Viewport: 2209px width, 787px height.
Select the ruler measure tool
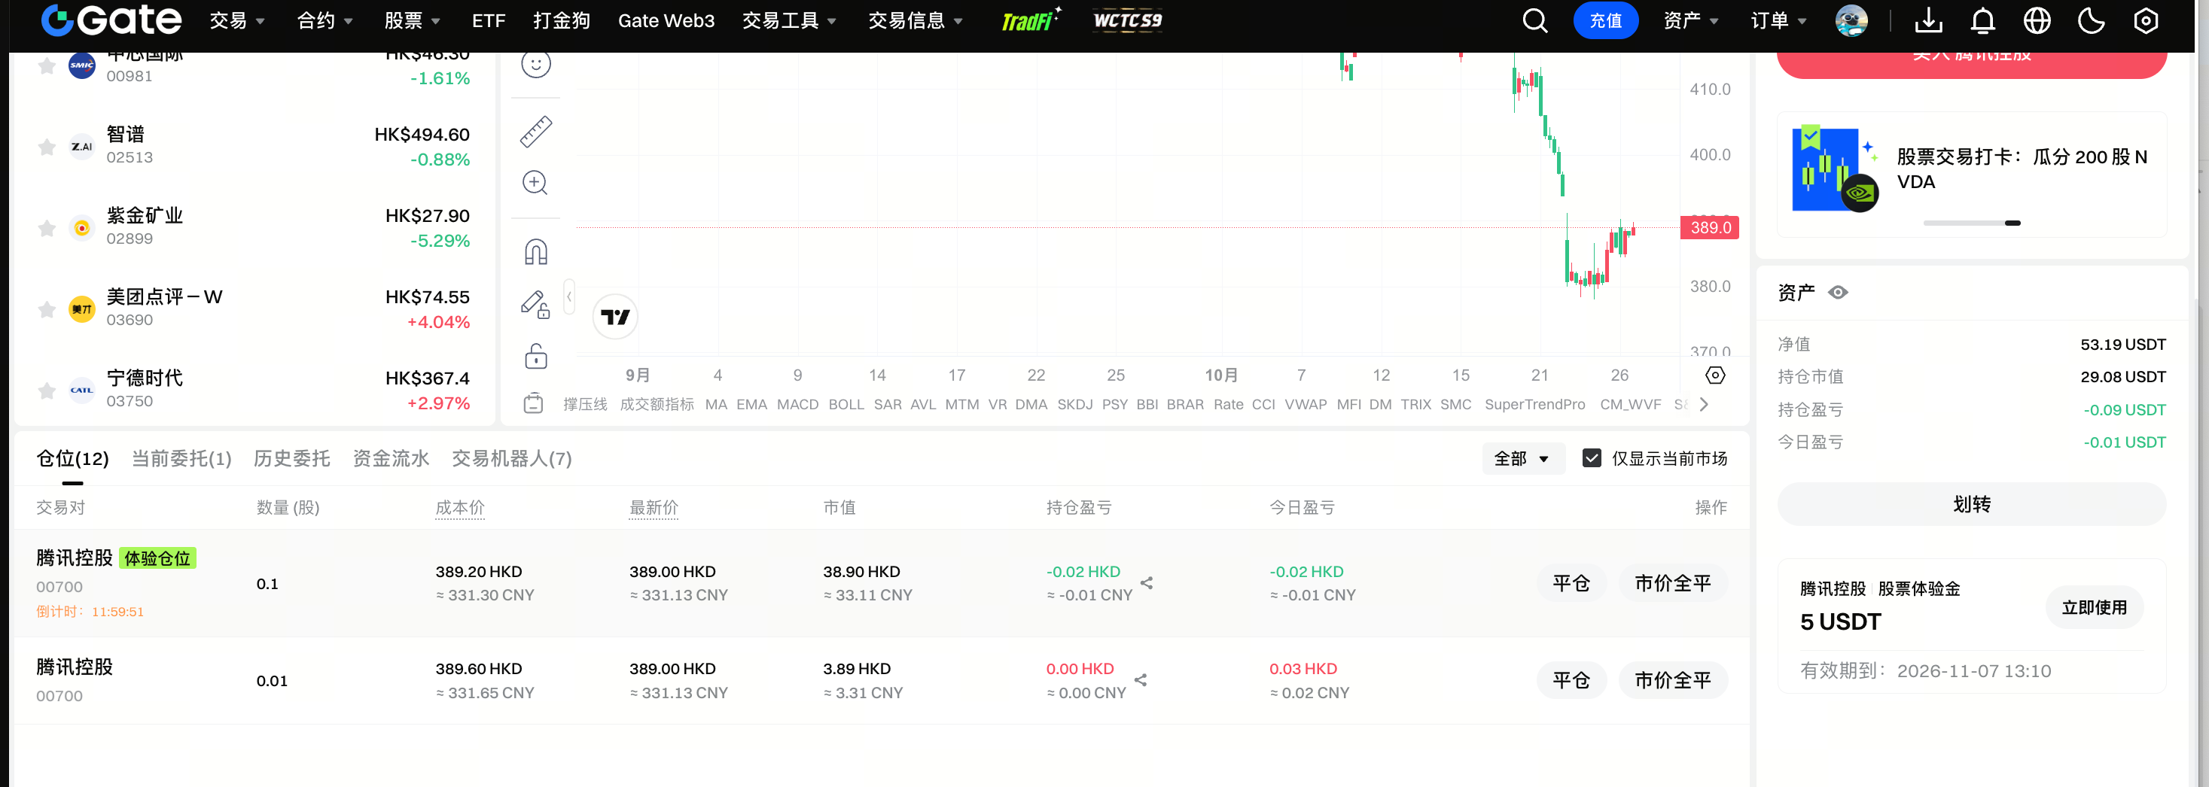pyautogui.click(x=536, y=131)
